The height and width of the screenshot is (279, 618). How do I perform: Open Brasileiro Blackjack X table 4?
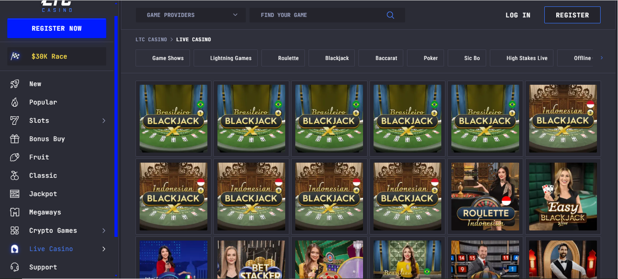[251, 119]
